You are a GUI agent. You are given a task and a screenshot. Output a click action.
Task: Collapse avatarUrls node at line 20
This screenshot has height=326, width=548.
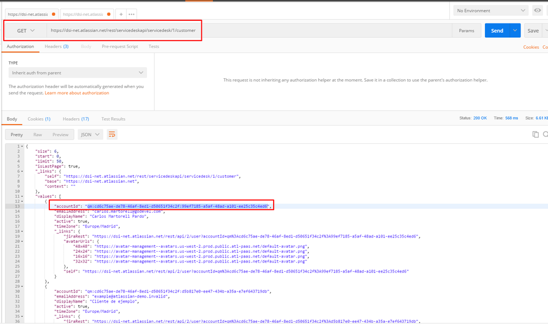22,242
